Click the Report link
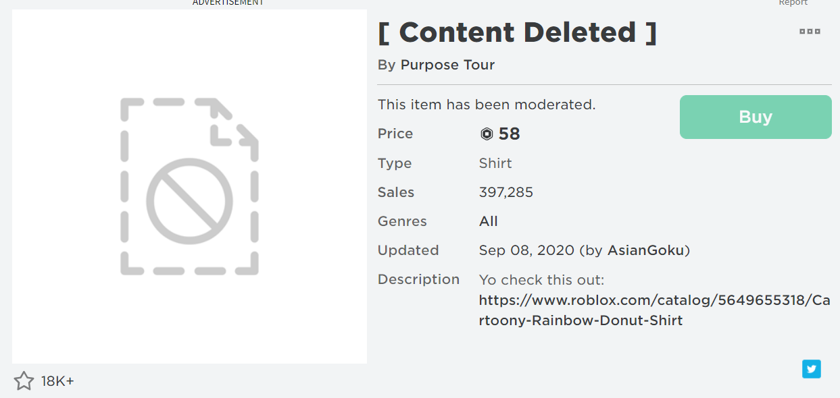The image size is (840, 398). click(793, 3)
